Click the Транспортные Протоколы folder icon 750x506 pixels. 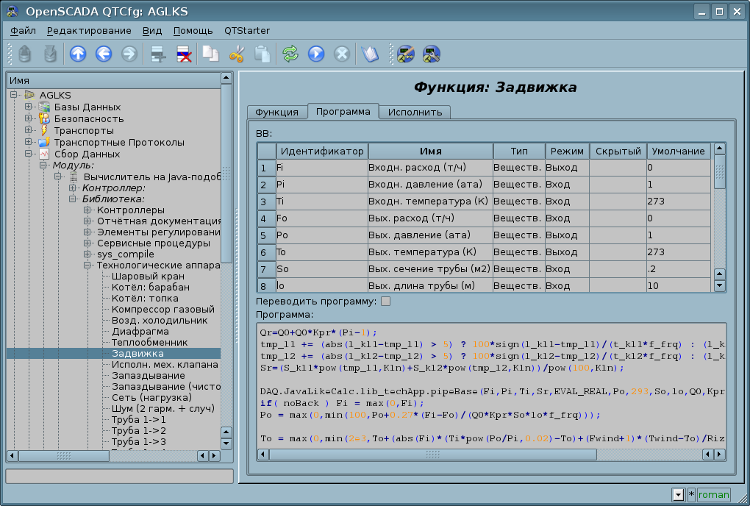tap(44, 142)
